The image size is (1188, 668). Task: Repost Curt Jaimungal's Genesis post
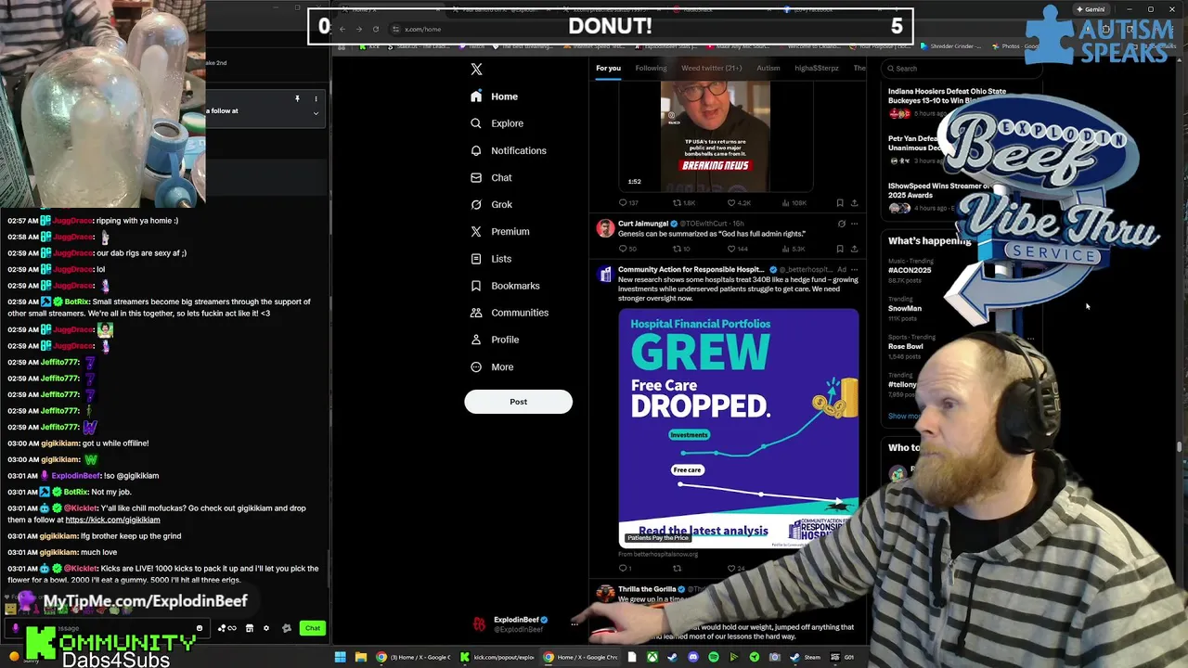pyautogui.click(x=682, y=249)
